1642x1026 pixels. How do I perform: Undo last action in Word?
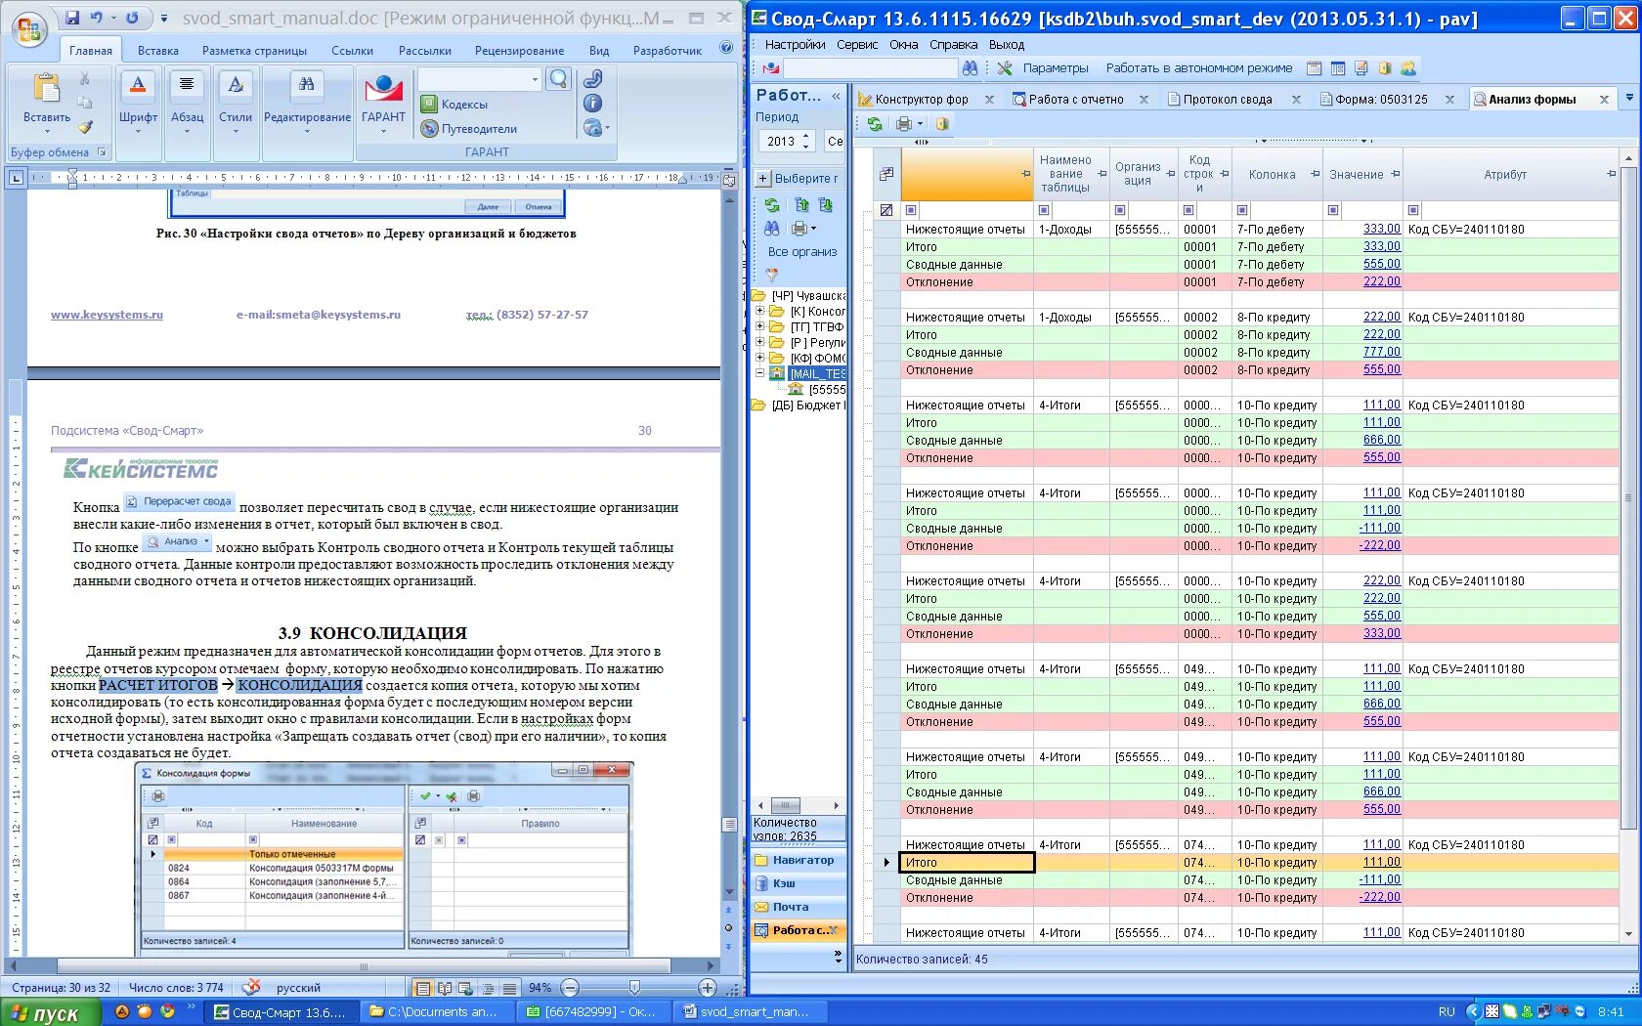(96, 18)
